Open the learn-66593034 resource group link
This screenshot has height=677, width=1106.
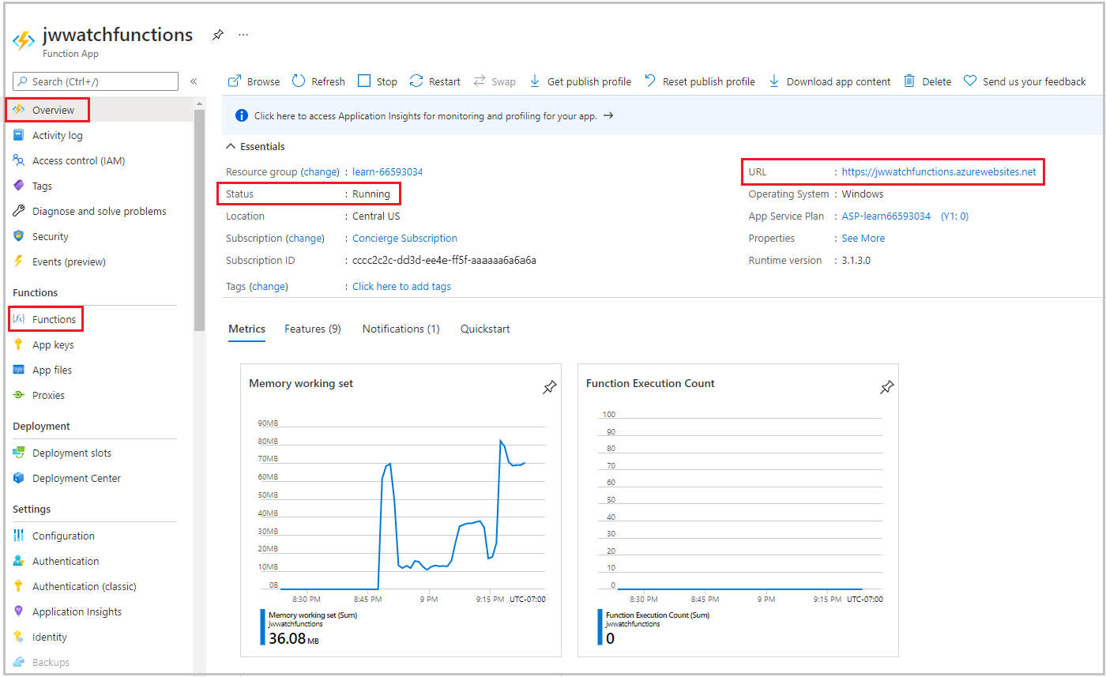coord(387,171)
